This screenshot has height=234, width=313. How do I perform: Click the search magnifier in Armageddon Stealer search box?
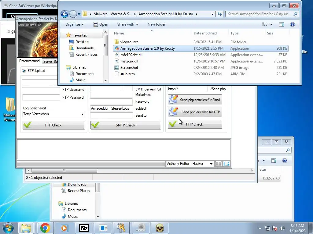click(x=295, y=14)
